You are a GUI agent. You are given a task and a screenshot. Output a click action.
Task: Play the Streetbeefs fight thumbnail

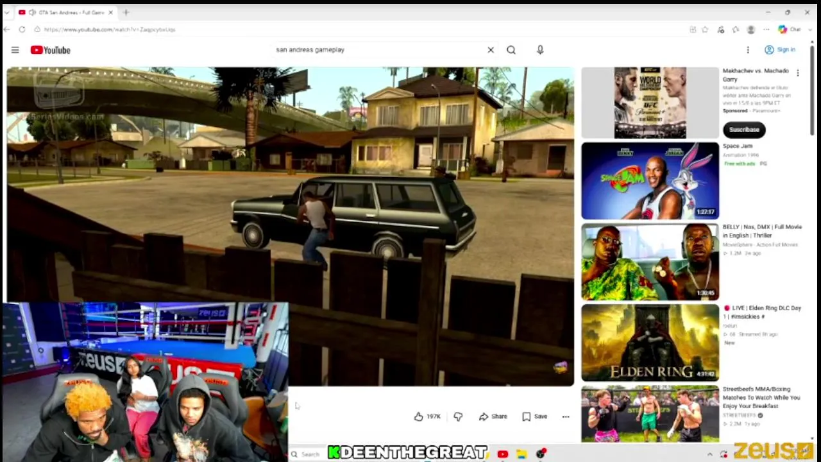pyautogui.click(x=650, y=414)
